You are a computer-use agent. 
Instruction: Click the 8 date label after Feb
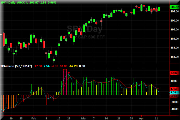click(x=46, y=118)
